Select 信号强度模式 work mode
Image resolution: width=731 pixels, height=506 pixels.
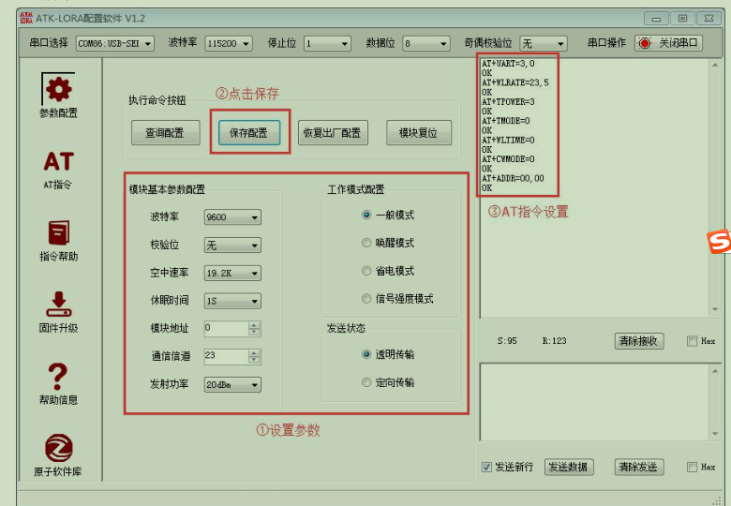coord(366,299)
